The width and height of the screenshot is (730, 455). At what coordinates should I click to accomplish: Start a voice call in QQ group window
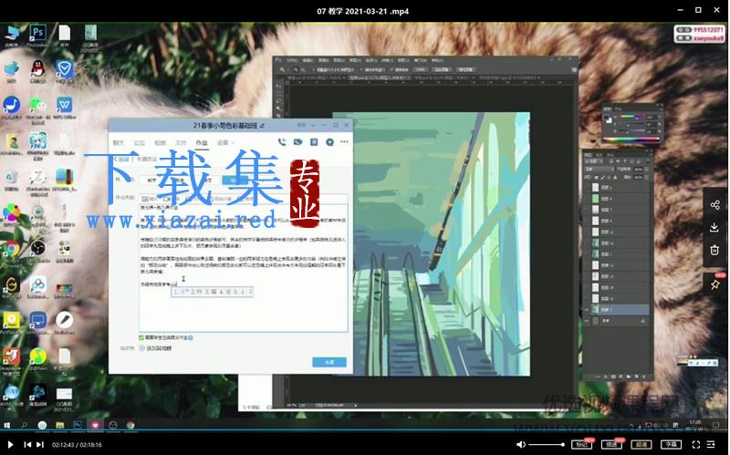(282, 142)
